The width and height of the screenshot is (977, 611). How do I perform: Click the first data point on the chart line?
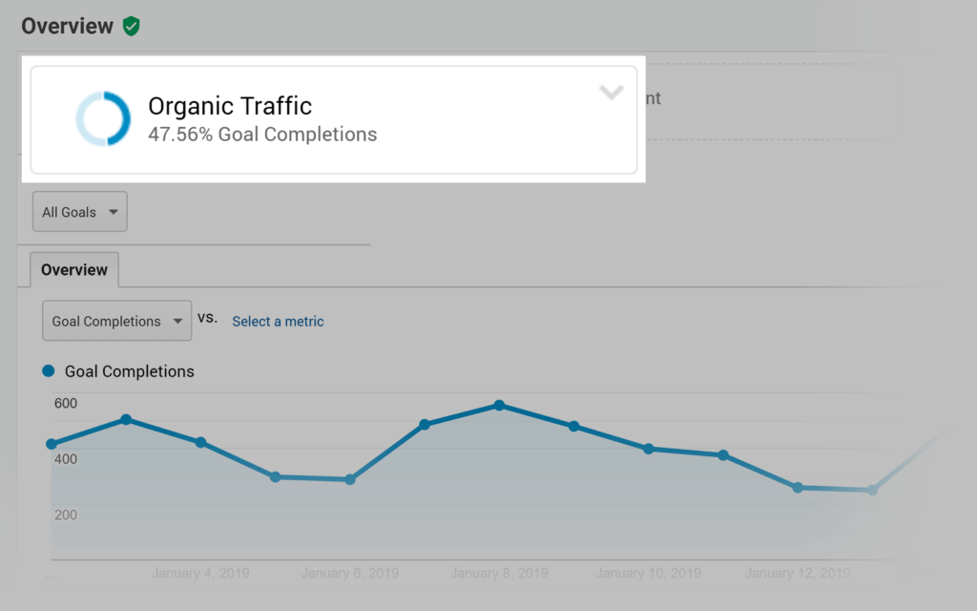click(x=51, y=443)
